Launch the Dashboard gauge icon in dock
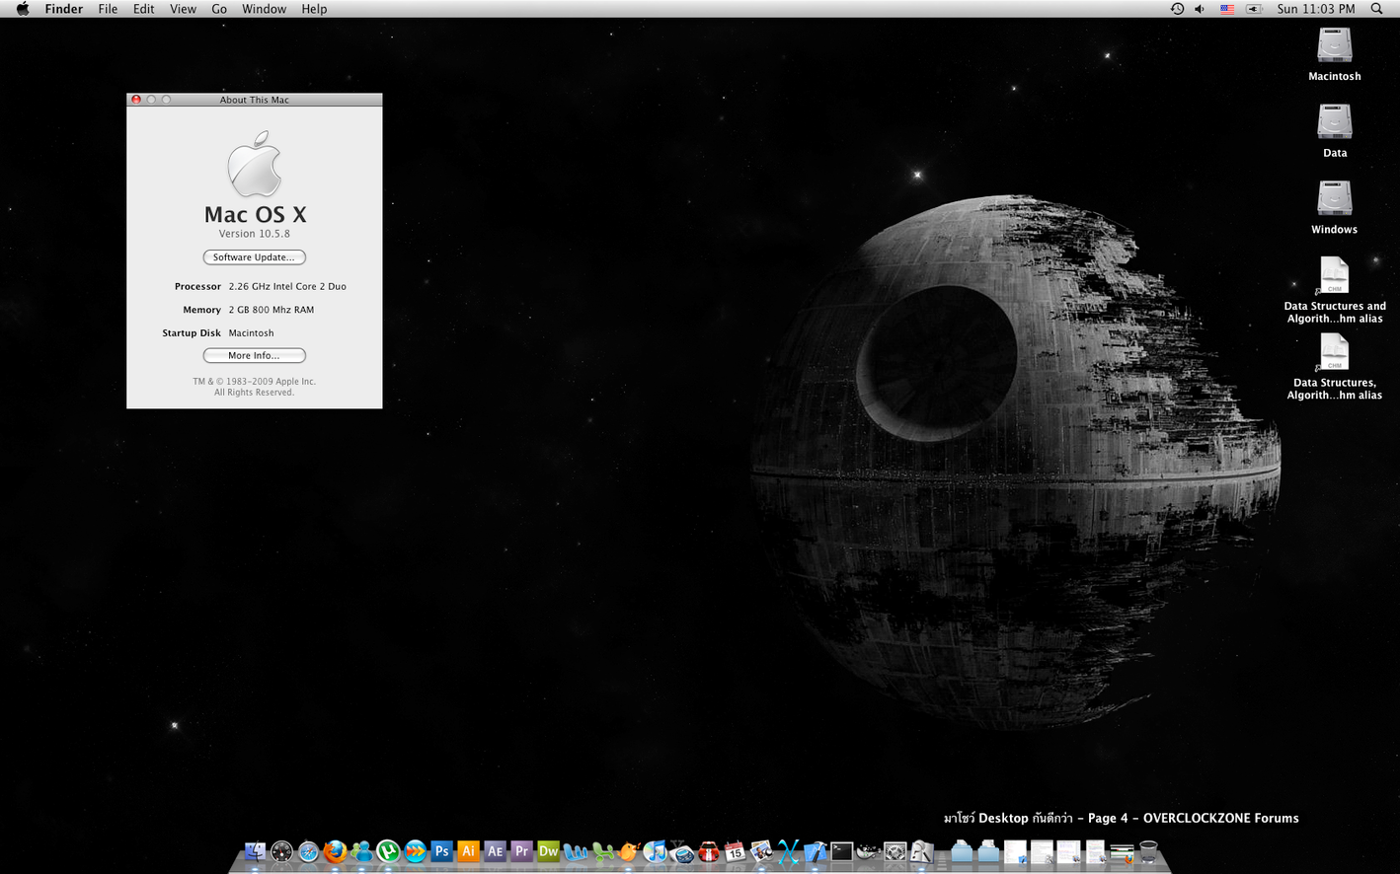Screen dimensions: 1400x874 click(282, 851)
